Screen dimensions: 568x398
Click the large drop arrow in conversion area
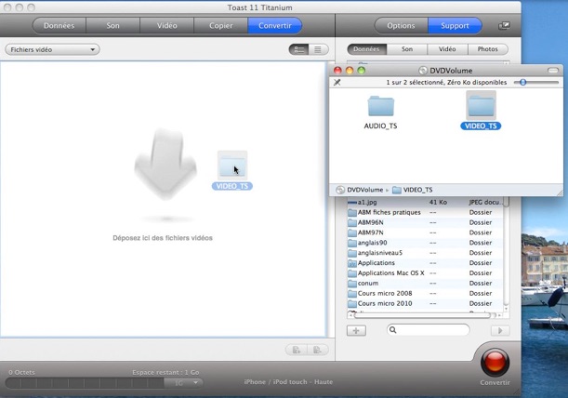pyautogui.click(x=165, y=165)
